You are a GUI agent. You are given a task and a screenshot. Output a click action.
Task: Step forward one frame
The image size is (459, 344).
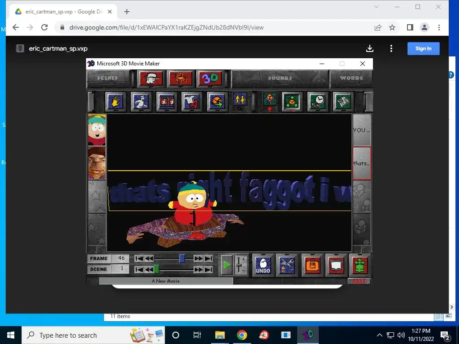(198, 258)
